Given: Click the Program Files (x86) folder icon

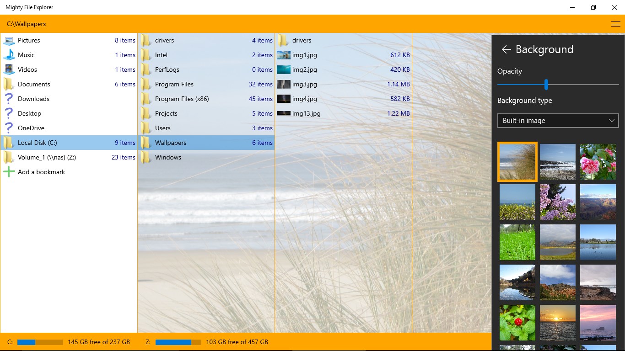Looking at the screenshot, I should 146,99.
